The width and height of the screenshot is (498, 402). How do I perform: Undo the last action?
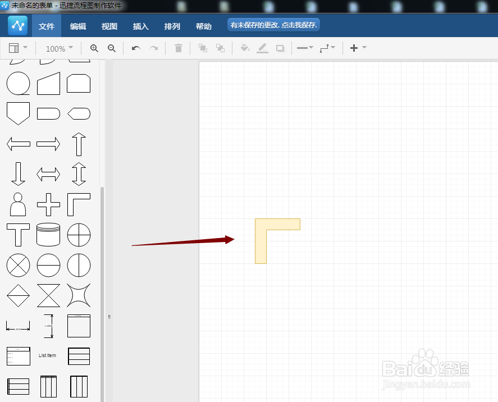pyautogui.click(x=136, y=48)
